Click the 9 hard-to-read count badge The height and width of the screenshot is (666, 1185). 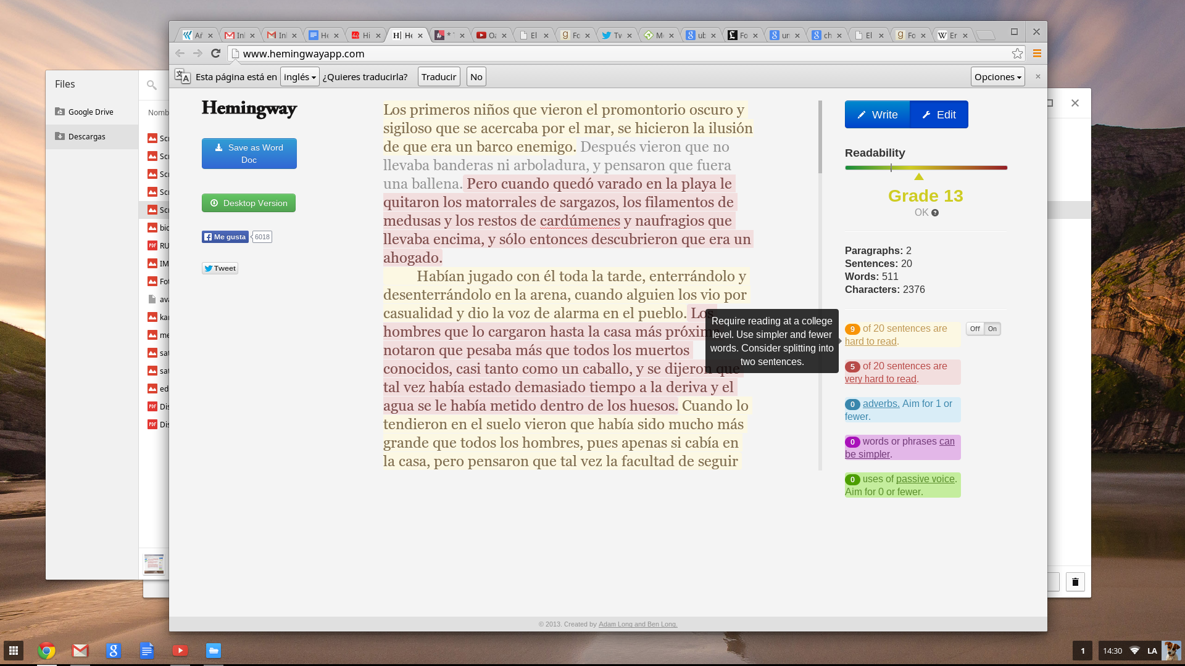coord(852,329)
